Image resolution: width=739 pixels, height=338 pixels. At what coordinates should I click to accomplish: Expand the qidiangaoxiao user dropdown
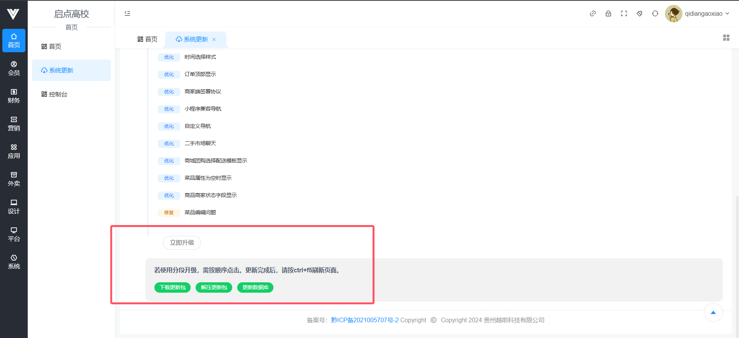coord(707,13)
